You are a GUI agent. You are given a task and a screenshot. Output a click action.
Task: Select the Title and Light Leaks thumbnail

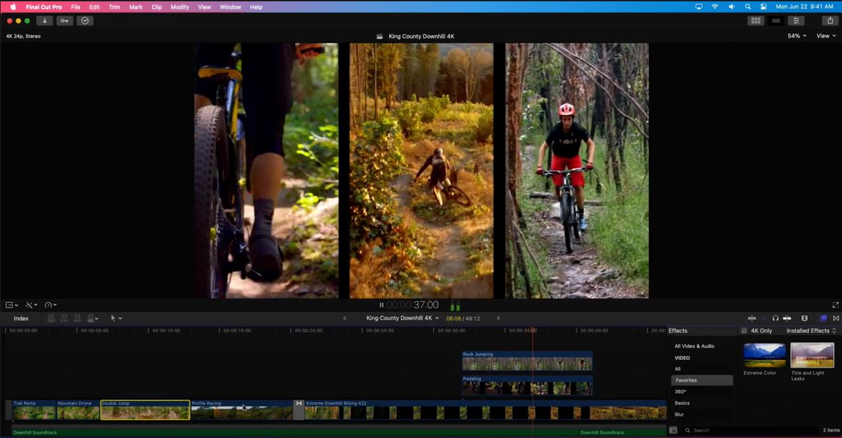tap(812, 355)
